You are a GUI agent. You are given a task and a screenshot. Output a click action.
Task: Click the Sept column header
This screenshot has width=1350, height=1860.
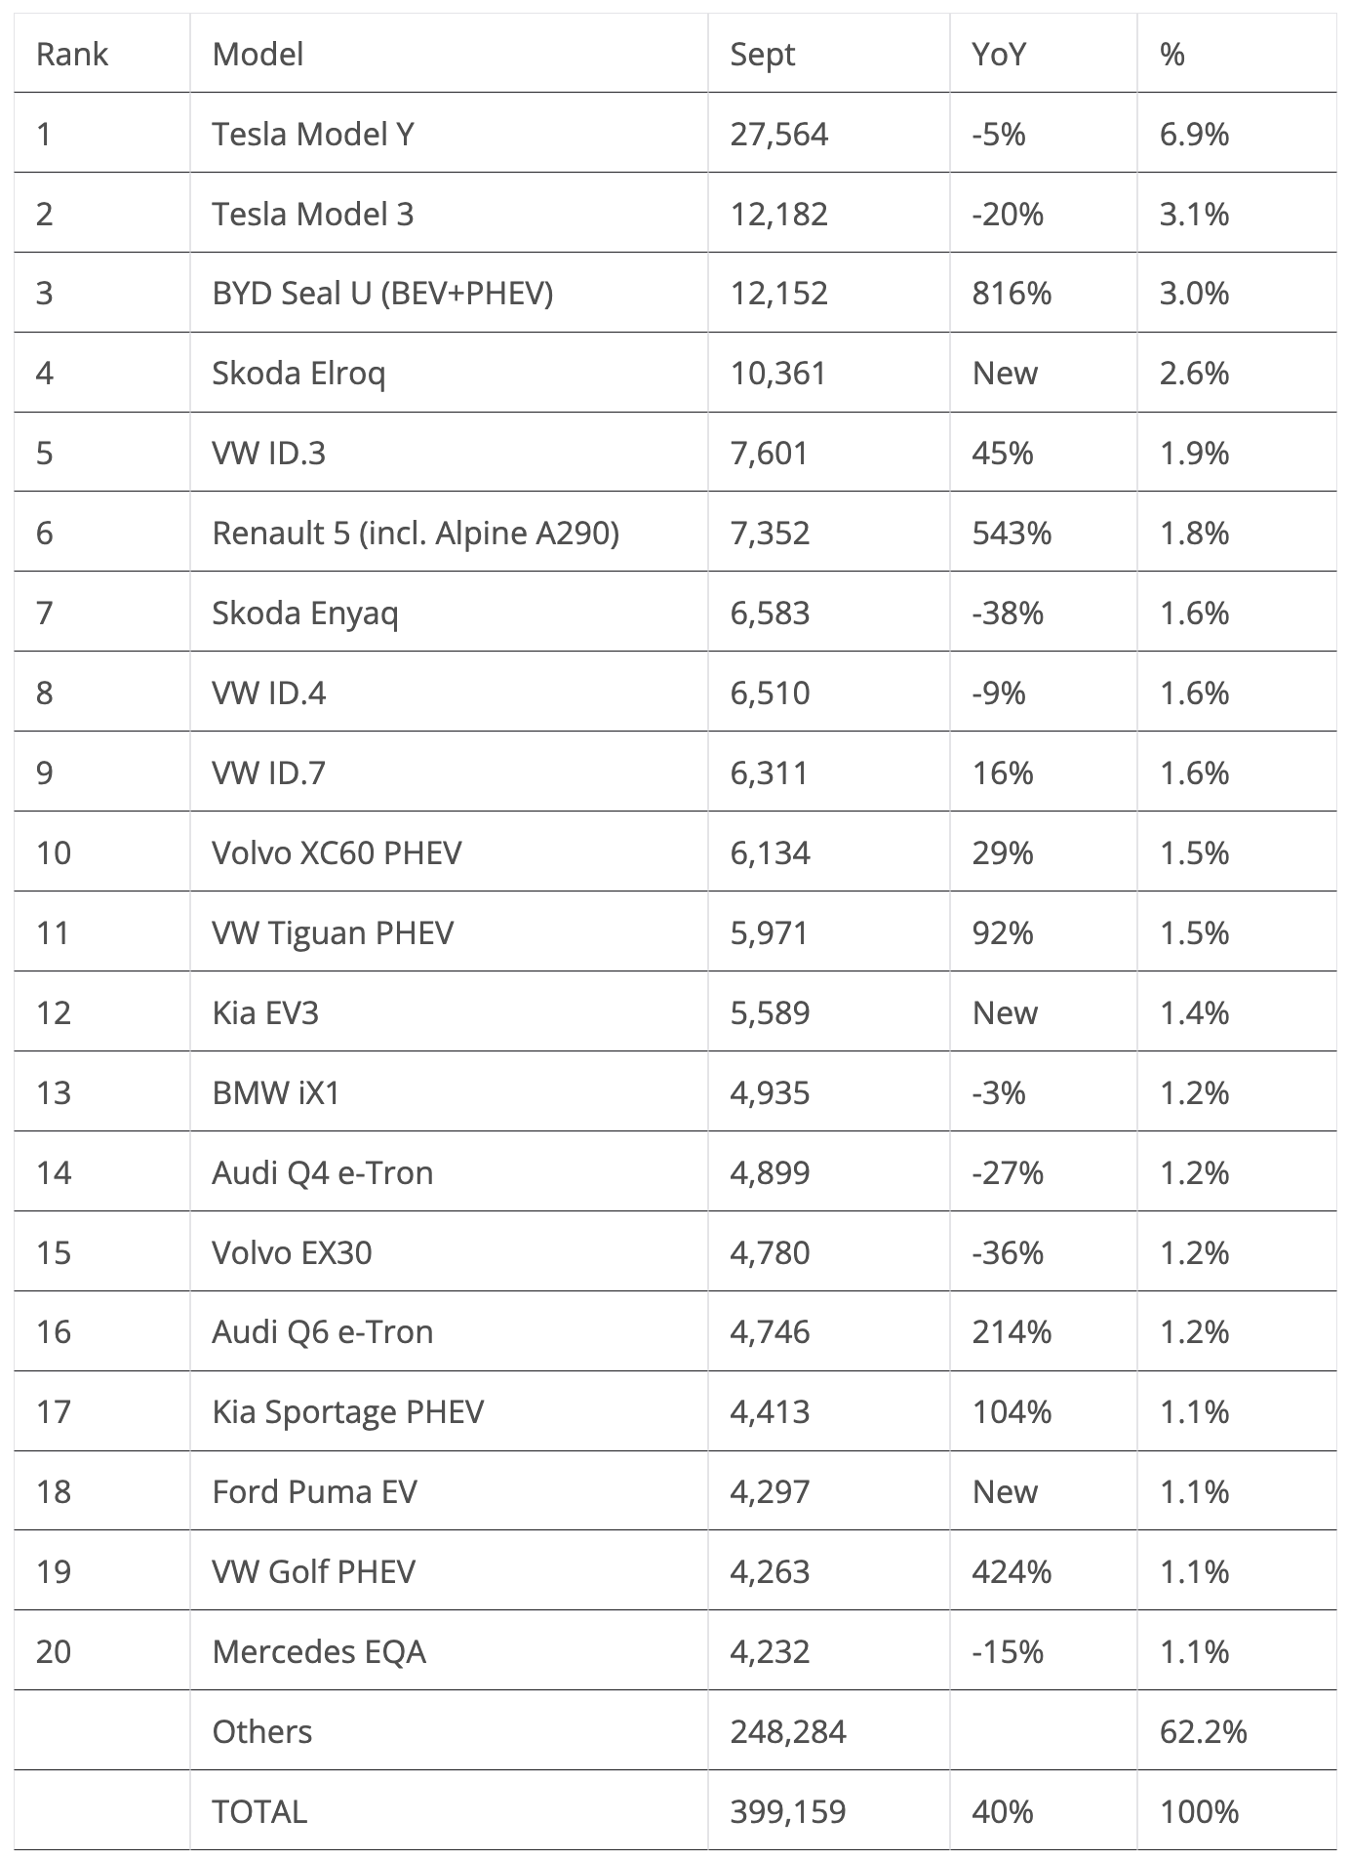762,54
